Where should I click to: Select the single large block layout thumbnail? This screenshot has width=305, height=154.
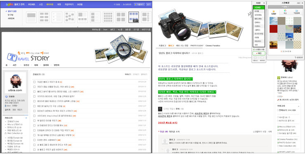[x=31, y=17]
